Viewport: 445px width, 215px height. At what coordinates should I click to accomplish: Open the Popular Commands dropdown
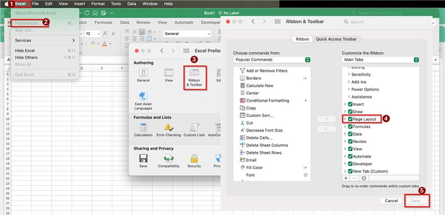click(x=272, y=60)
